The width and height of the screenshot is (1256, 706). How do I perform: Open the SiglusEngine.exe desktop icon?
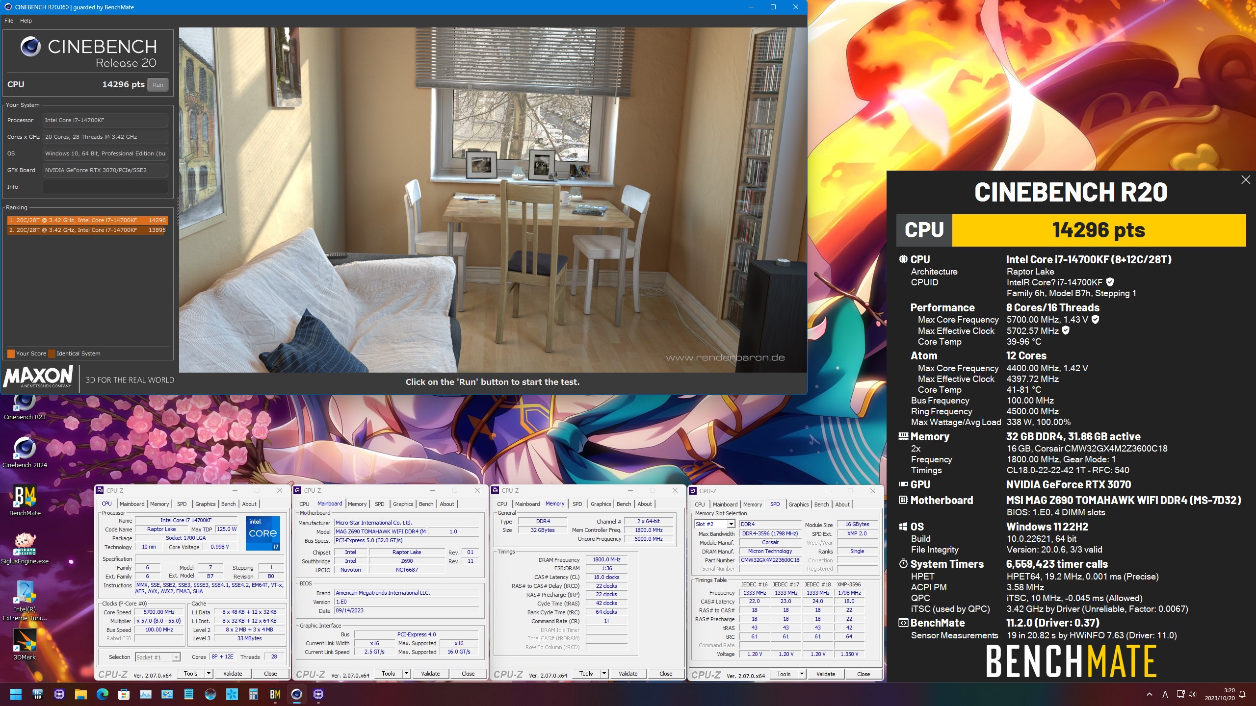25,548
